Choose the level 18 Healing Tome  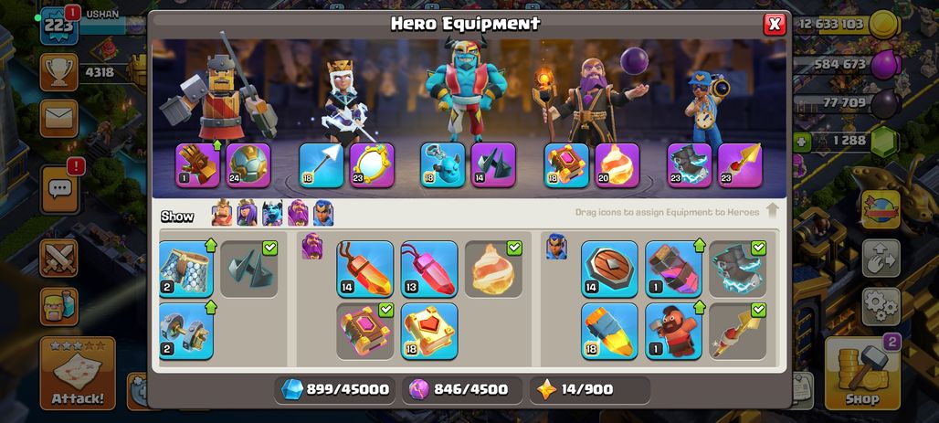click(428, 331)
